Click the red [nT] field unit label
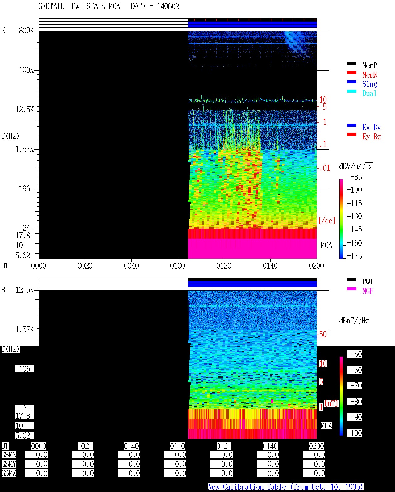 [331, 403]
